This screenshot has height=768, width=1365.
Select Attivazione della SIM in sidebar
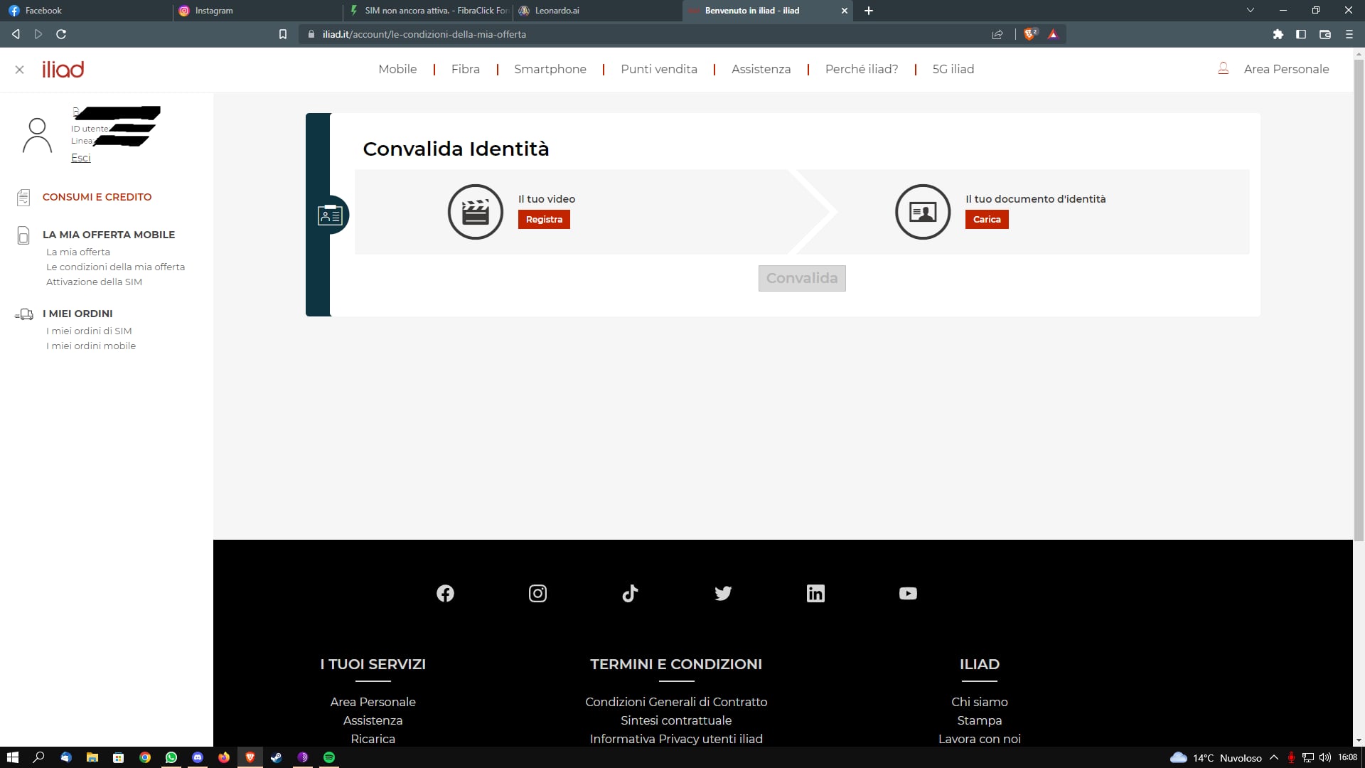click(94, 282)
